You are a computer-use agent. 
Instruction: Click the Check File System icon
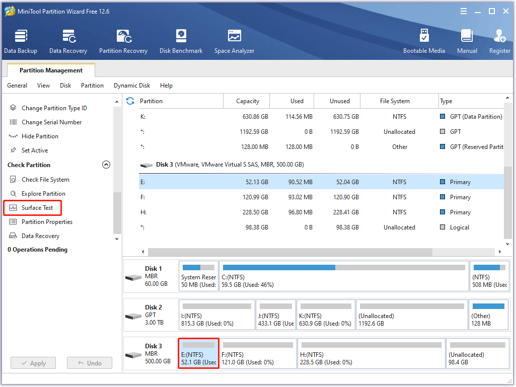click(13, 179)
